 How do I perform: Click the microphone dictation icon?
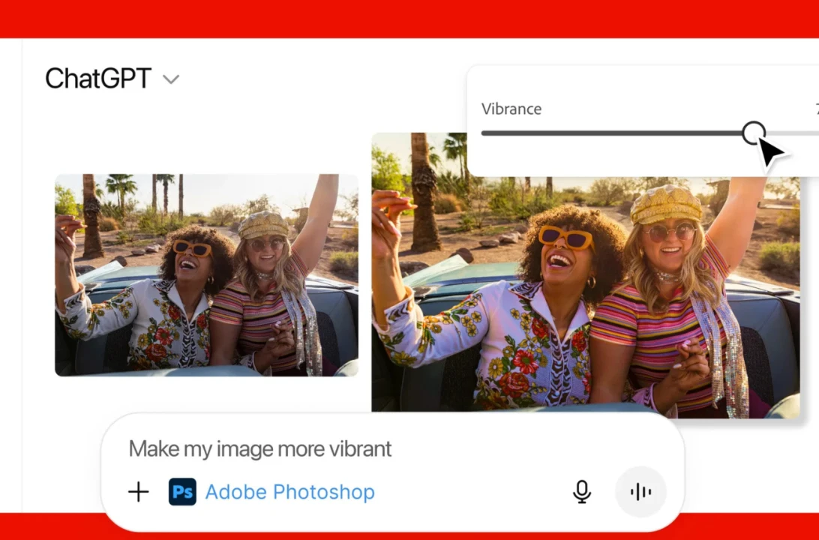(581, 492)
